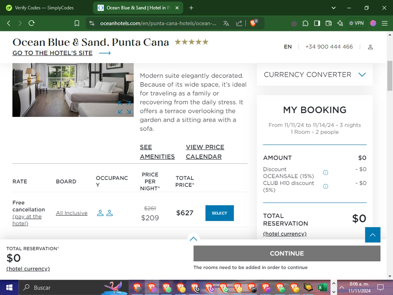This screenshot has width=393, height=295.
Task: Open the extensions puzzle icon
Action: [x=305, y=23]
